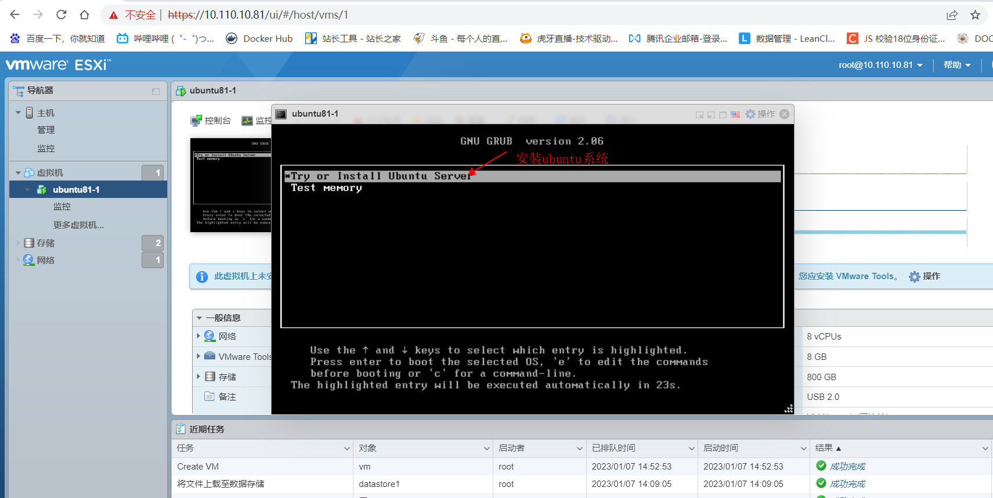Screen dimensions: 993x498
Task: Expand the 网络 row in general info
Action: [198, 336]
